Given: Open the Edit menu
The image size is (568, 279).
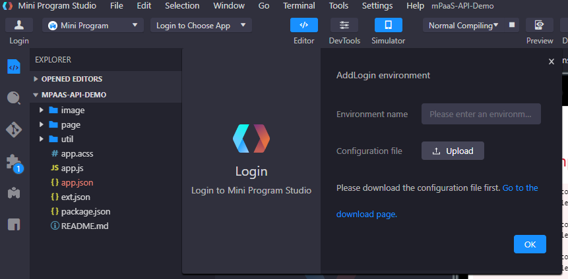Looking at the screenshot, I should [144, 6].
